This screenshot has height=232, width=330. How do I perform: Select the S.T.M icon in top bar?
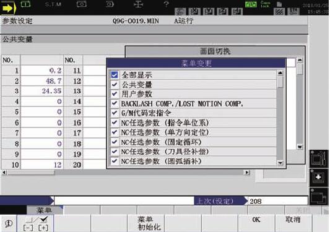[53, 4]
